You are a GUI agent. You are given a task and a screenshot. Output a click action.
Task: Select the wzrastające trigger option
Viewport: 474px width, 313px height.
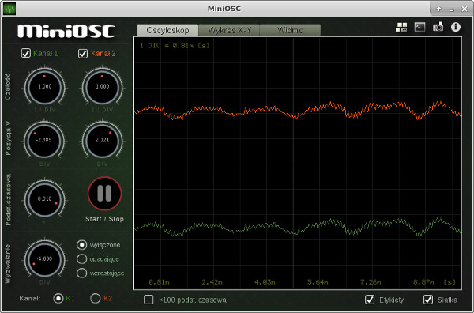[x=81, y=273]
